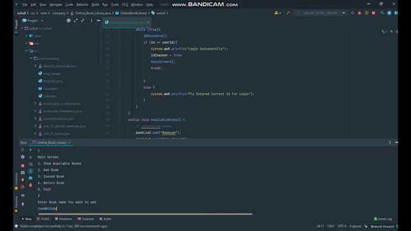Open the Problems tool window
The width and height of the screenshot is (411, 231).
coord(64,219)
